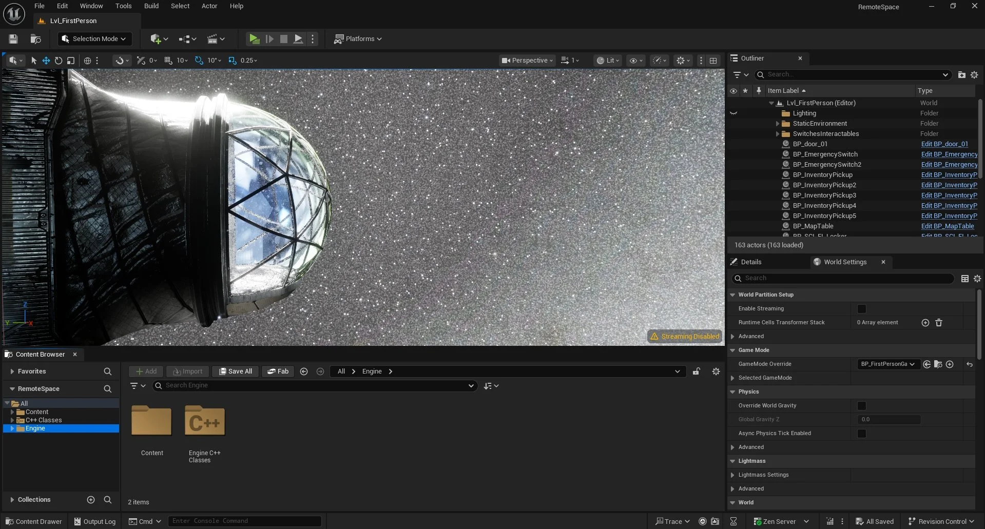Open the Platforms dropdown
This screenshot has width=985, height=529.
point(358,39)
